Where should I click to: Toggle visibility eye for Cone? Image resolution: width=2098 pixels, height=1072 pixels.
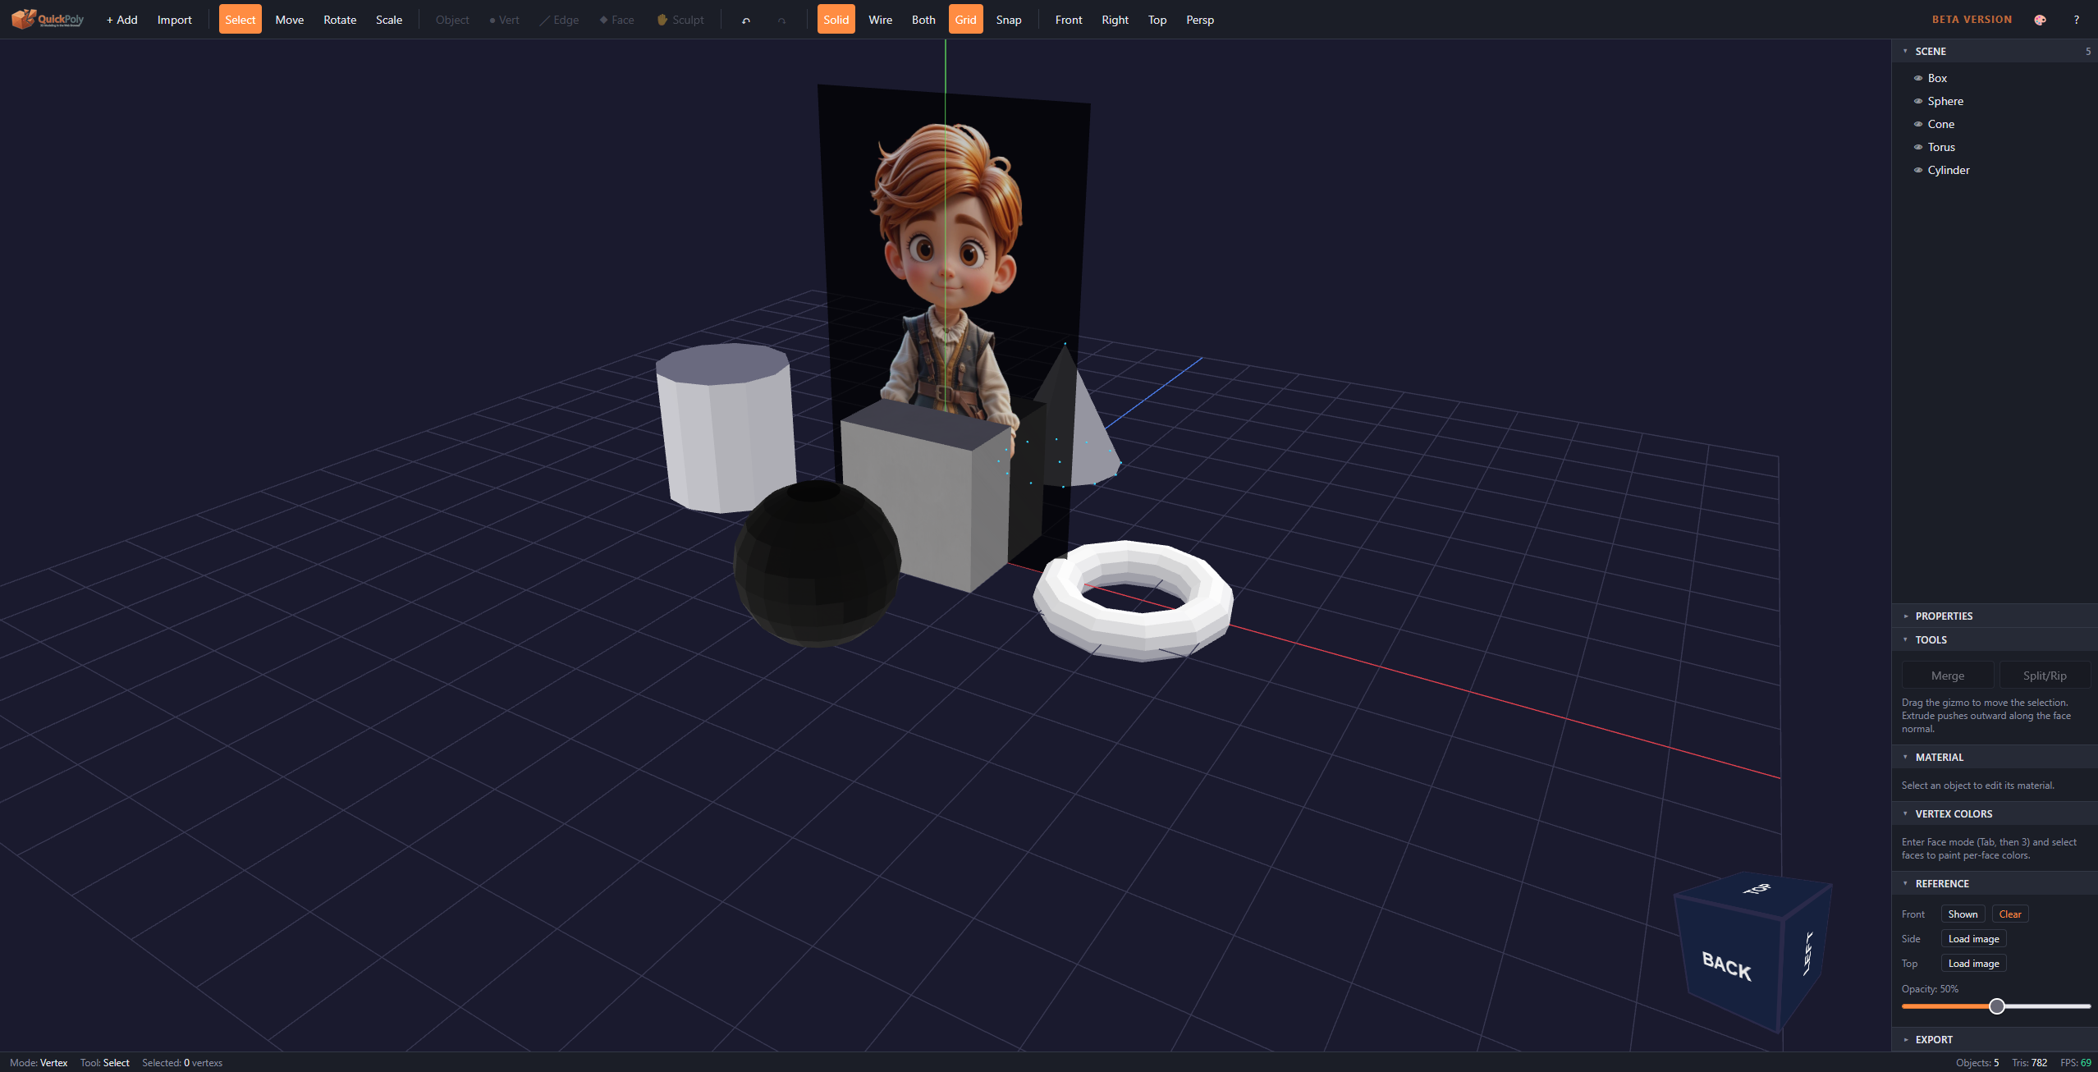tap(1918, 124)
